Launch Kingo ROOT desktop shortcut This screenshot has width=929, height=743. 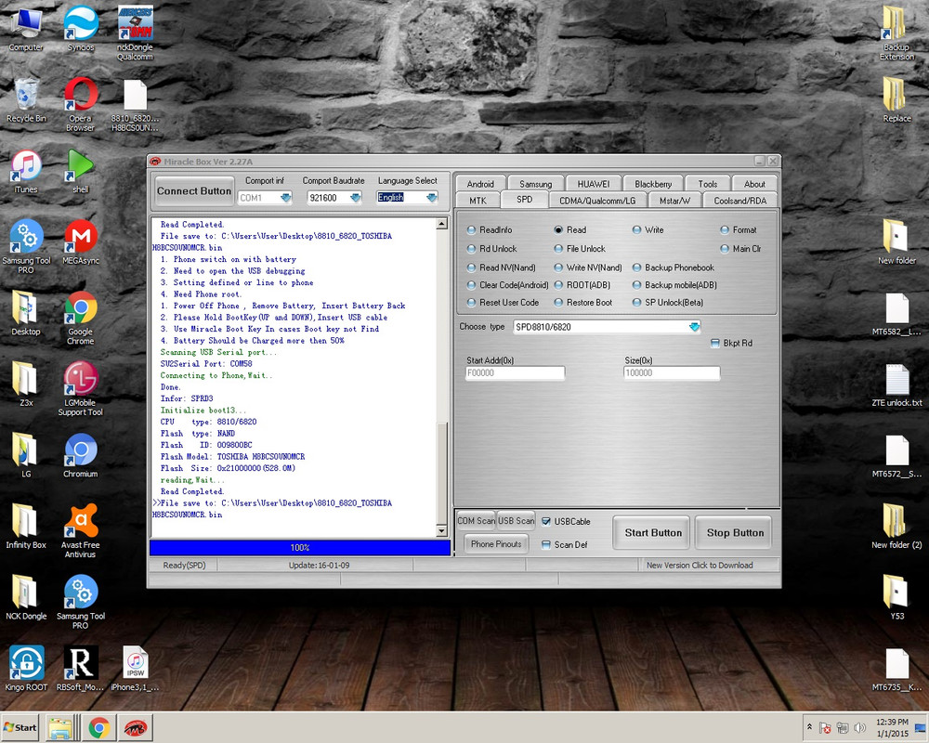click(x=26, y=669)
